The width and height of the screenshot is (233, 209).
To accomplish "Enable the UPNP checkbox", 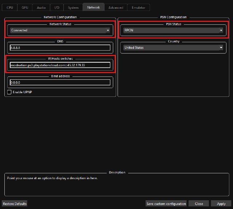I will (x=10, y=92).
